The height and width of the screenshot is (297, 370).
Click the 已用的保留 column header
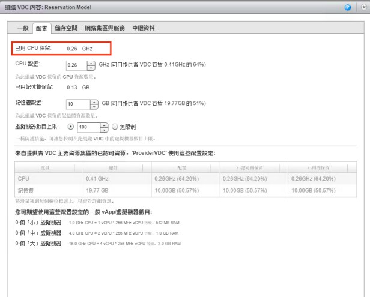click(322, 167)
